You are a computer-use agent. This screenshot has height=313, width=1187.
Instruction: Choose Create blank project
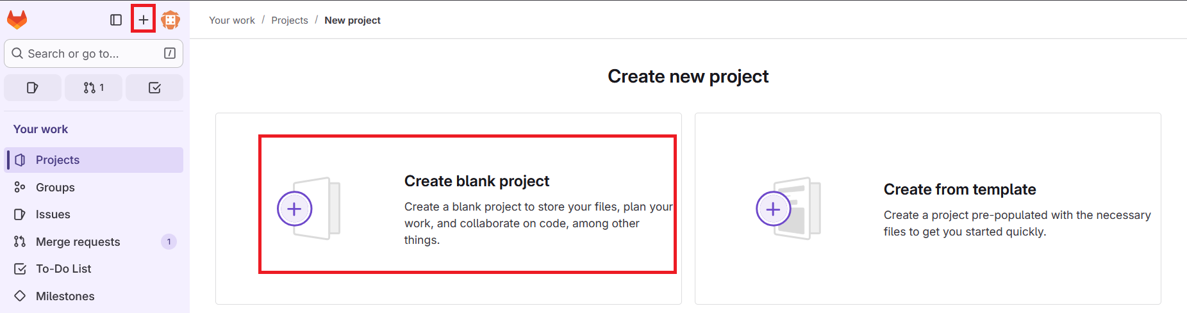[477, 182]
